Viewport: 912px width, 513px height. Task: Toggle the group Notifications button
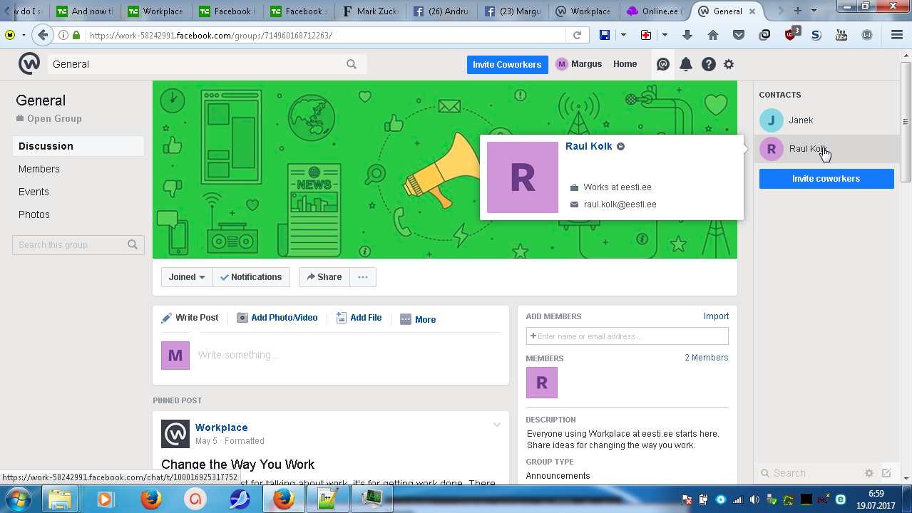coord(251,277)
